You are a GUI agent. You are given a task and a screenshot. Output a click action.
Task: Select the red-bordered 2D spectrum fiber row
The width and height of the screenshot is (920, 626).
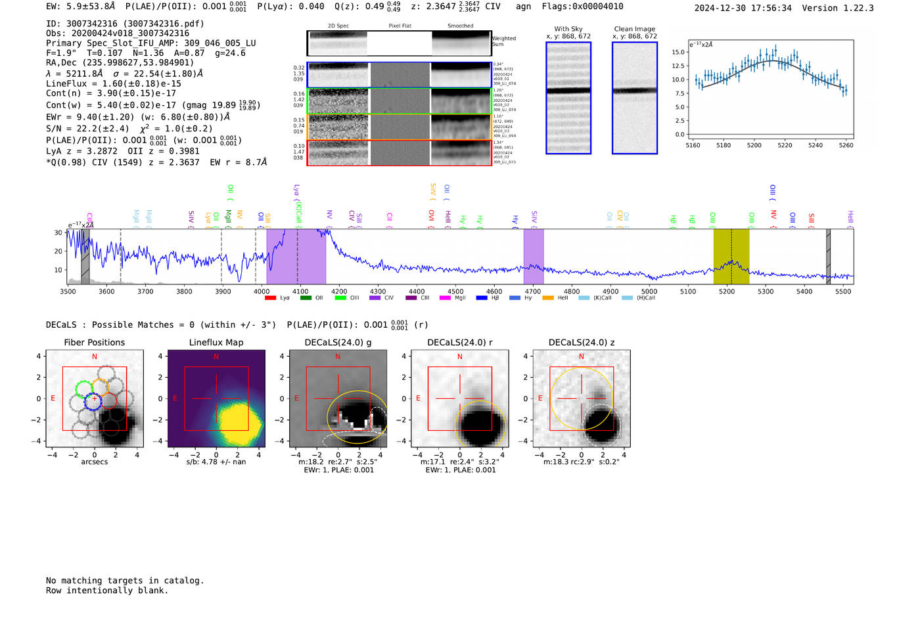click(400, 152)
